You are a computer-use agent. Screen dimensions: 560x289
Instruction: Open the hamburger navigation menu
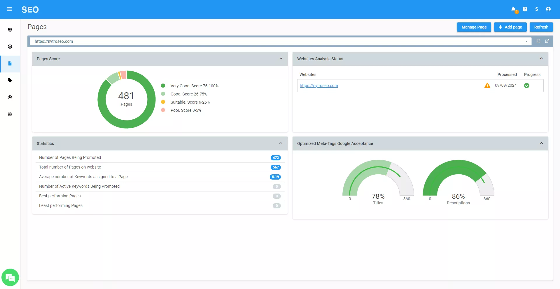tap(9, 9)
